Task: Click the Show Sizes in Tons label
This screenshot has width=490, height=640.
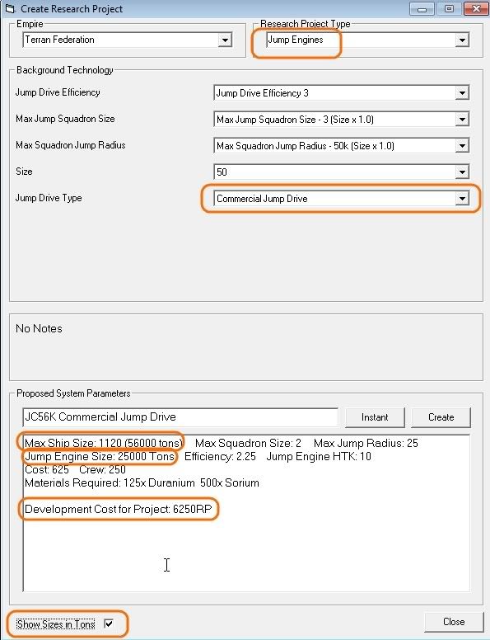Action: (x=56, y=624)
